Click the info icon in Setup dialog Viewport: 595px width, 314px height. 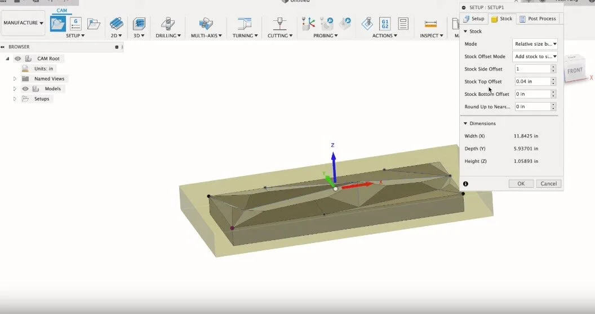[465, 184]
